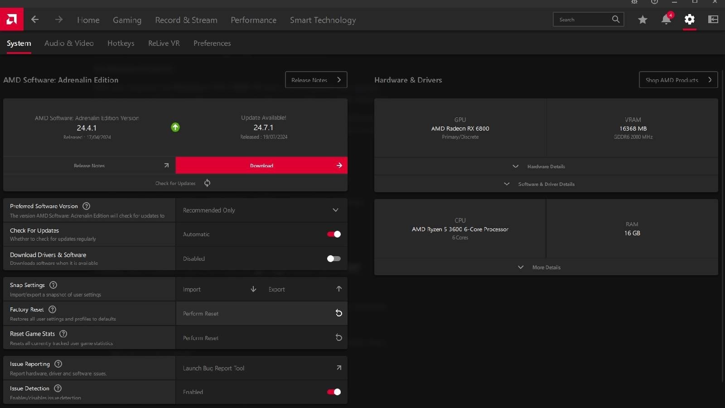Go forward with the right arrow
This screenshot has height=408, width=725.
pyautogui.click(x=59, y=19)
